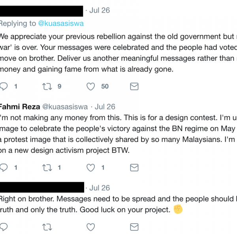The height and width of the screenshot is (237, 237).
Task: Click the @kuasasiswa handle beside Fahmi Reza
Action: [65, 107]
